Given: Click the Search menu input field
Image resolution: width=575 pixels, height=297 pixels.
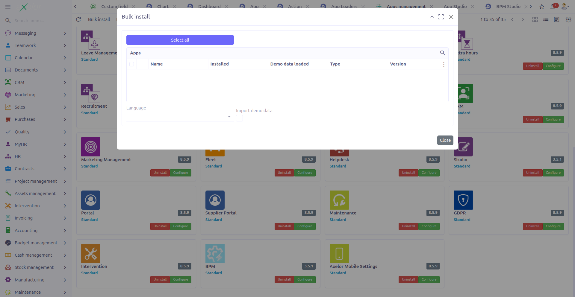Looking at the screenshot, I should pyautogui.click(x=33, y=20).
